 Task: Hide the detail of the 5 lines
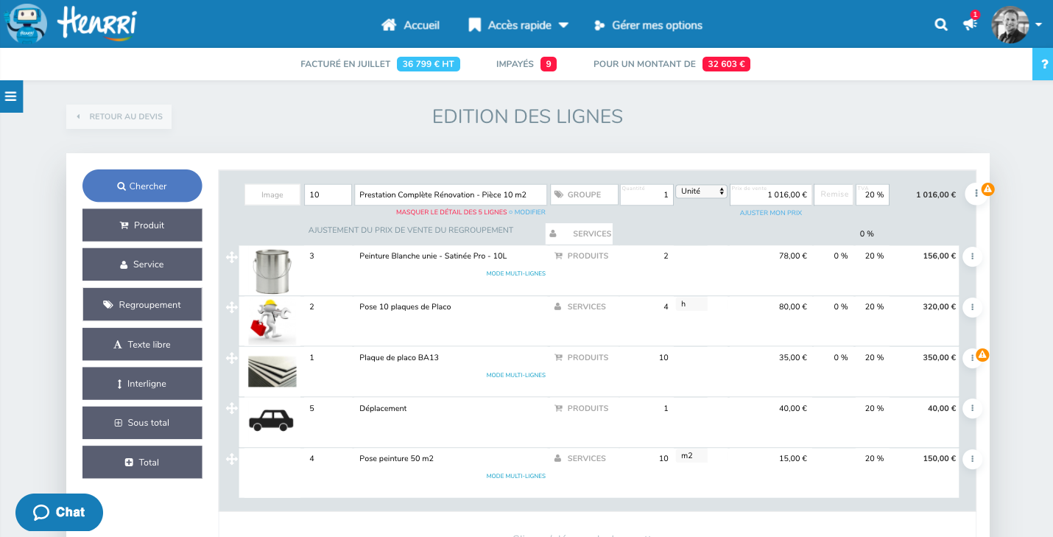[451, 212]
